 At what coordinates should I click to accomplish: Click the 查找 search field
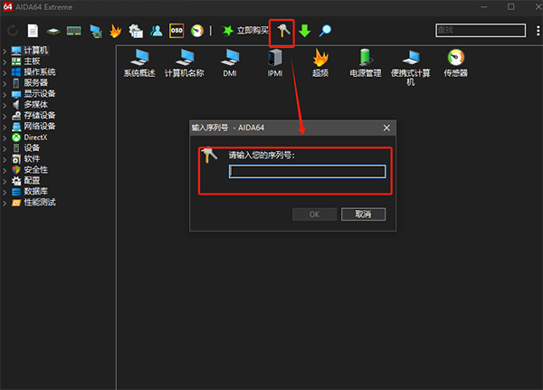pyautogui.click(x=481, y=31)
